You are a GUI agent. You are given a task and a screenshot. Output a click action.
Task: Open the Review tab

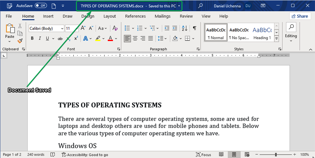(186, 16)
